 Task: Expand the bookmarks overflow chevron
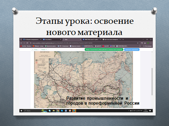[x=140, y=46]
